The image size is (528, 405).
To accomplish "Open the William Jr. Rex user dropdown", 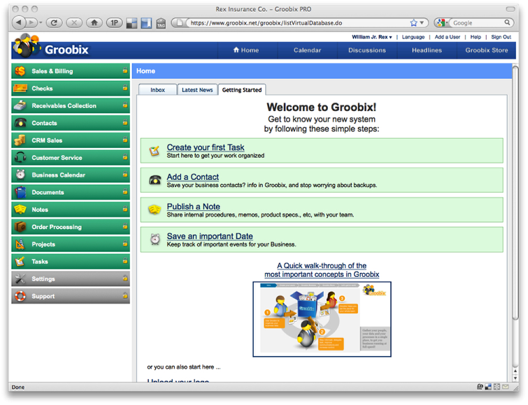I will (372, 37).
